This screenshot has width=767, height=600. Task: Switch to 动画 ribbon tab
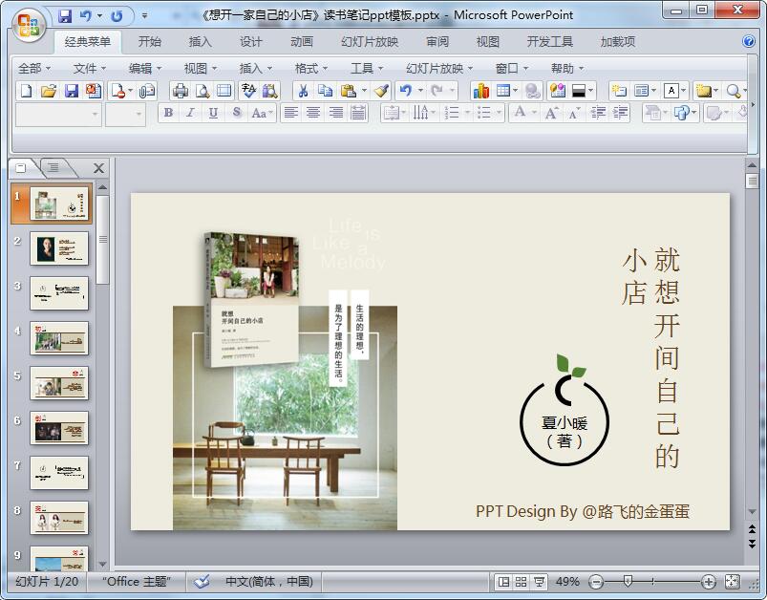point(301,42)
